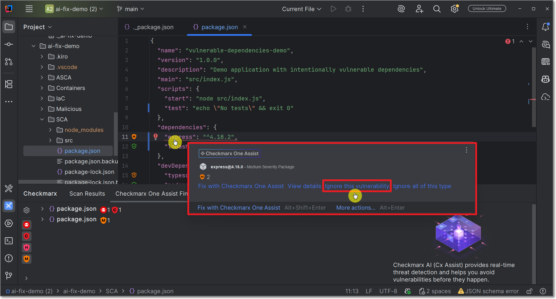Click the Unlock Ultimate button
Image resolution: width=556 pixels, height=299 pixels.
[x=487, y=8]
